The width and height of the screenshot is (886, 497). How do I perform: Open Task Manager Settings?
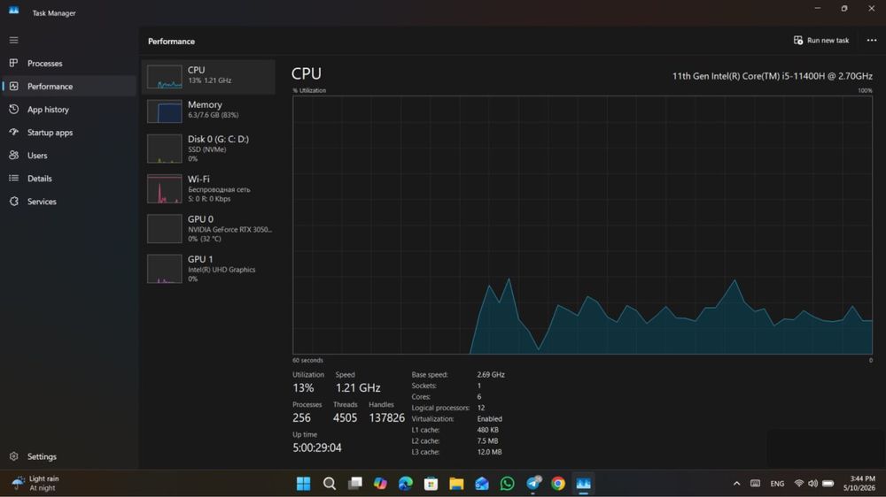click(x=69, y=456)
